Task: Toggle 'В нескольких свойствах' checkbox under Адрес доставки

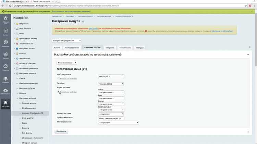Action: pos(59,92)
